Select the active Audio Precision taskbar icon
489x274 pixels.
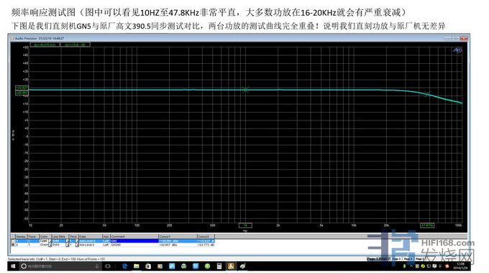pyautogui.click(x=231, y=266)
